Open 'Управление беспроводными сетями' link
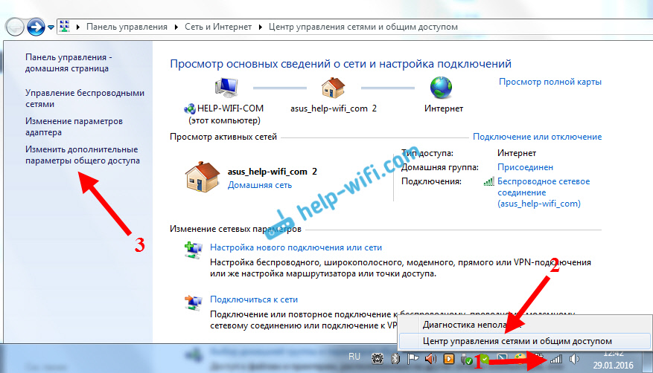Viewport: 653px width, 373px height. click(x=84, y=99)
